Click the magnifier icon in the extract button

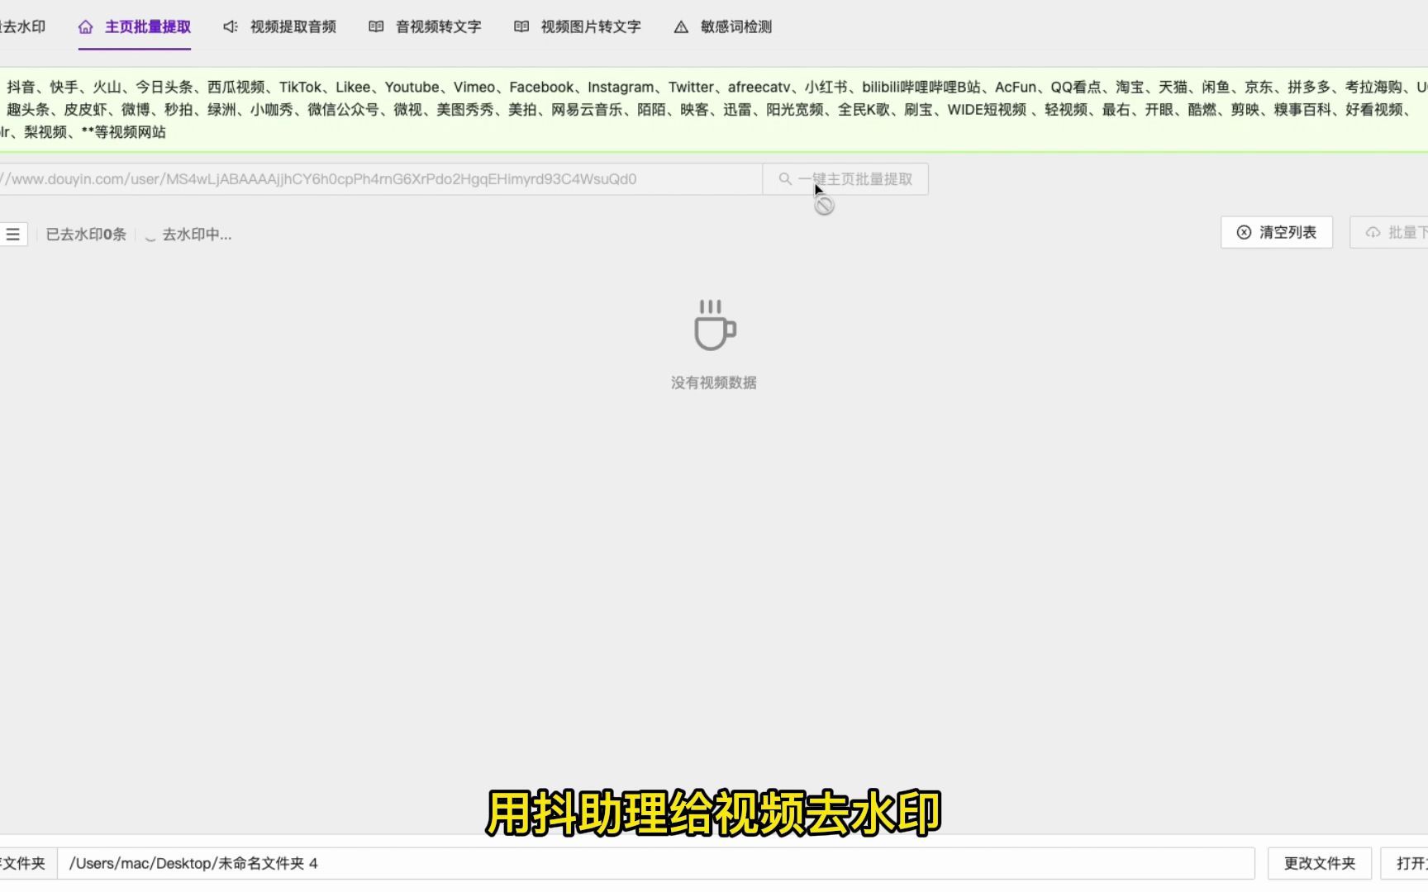(785, 178)
